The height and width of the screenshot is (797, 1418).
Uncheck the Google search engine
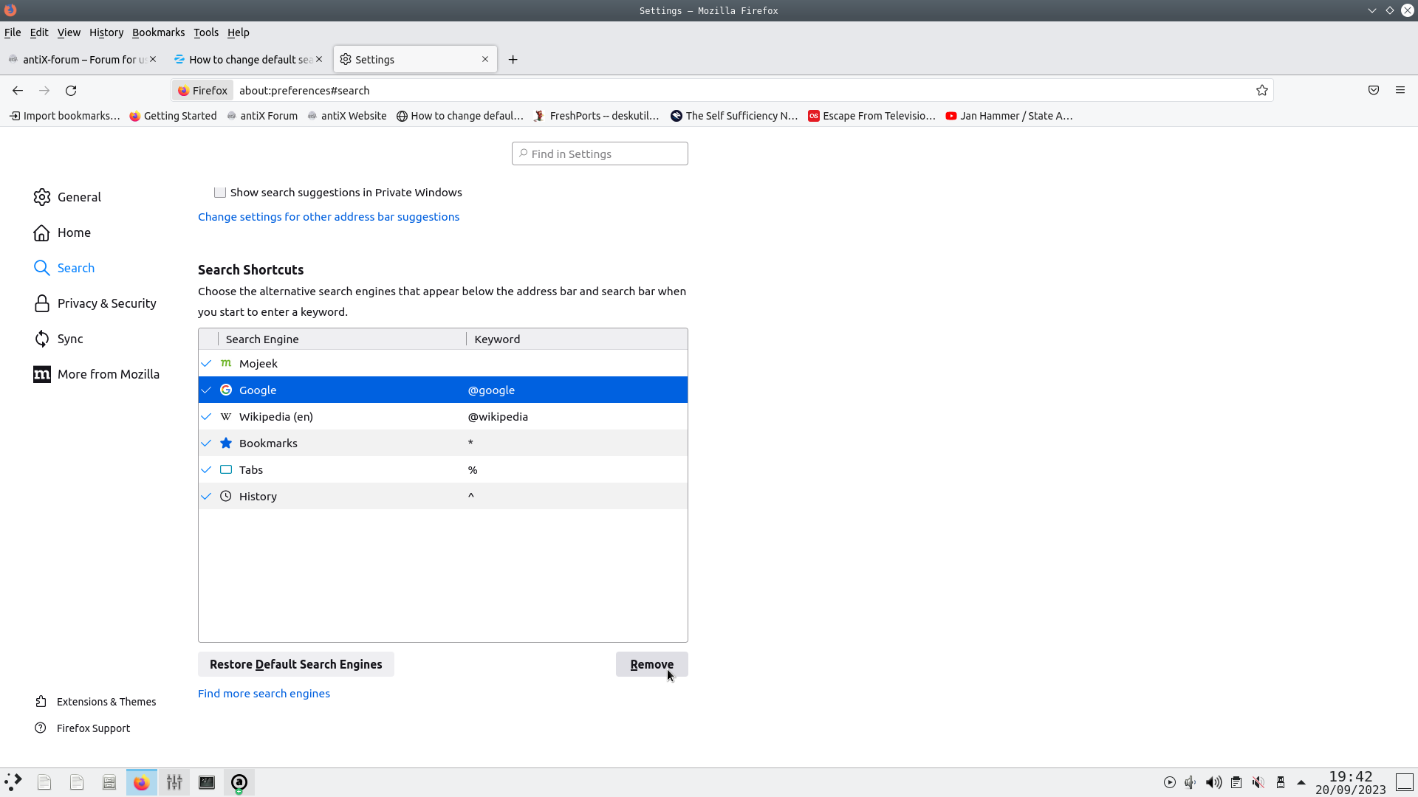(206, 390)
